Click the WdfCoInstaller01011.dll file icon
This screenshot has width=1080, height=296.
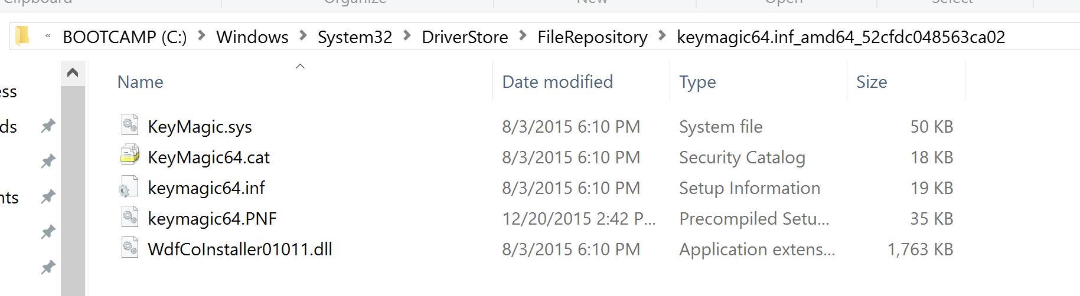click(129, 248)
